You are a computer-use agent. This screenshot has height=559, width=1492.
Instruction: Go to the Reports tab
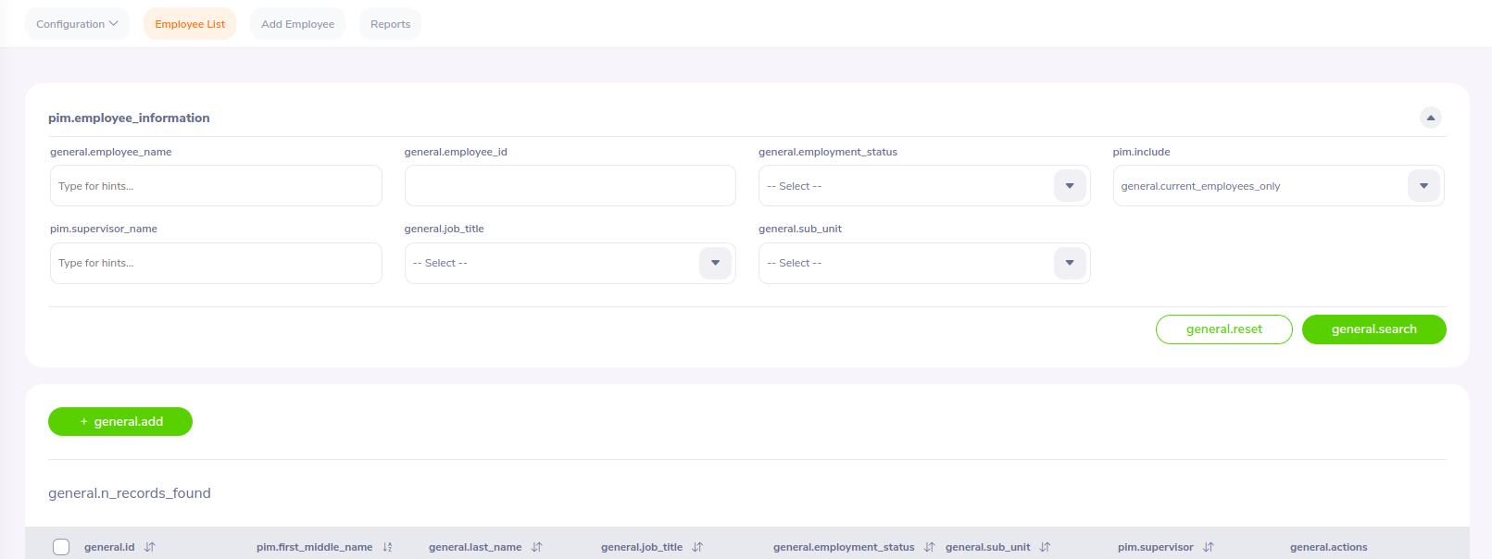[390, 24]
